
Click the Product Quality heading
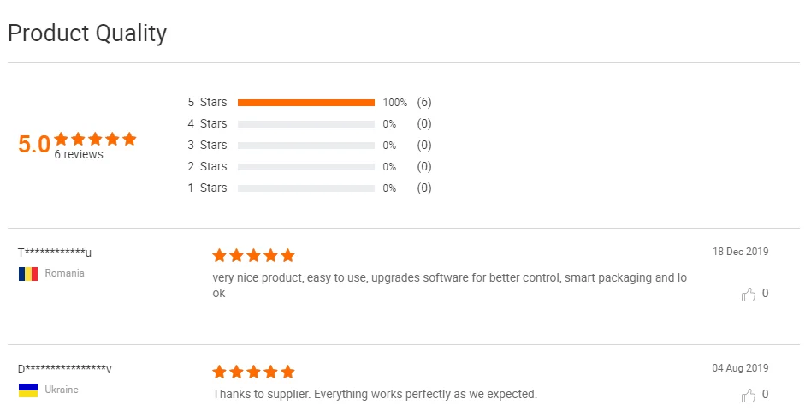point(87,33)
